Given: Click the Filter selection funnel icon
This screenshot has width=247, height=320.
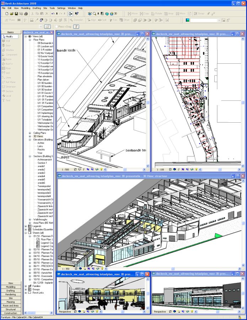Looking at the screenshot, I should click(76, 27).
